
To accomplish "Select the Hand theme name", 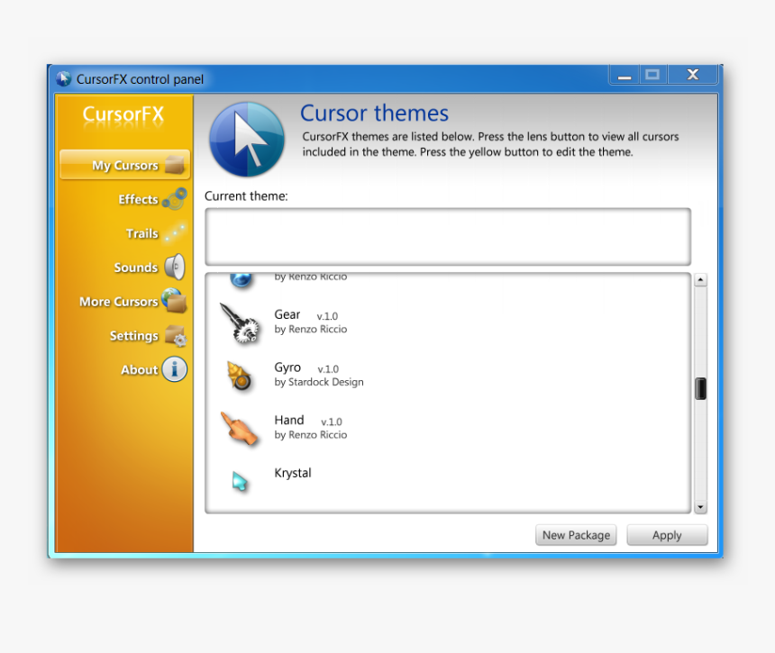I will (289, 420).
